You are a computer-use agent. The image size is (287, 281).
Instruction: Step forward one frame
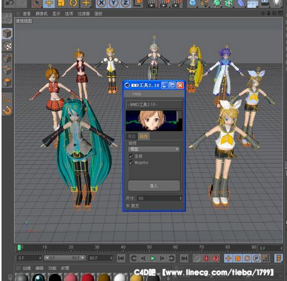[162, 258]
